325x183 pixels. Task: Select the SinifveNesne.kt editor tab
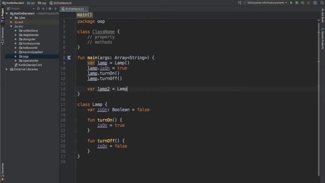coord(74,9)
